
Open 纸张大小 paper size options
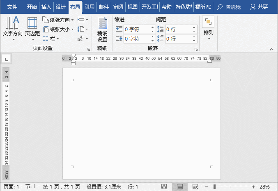58,29
